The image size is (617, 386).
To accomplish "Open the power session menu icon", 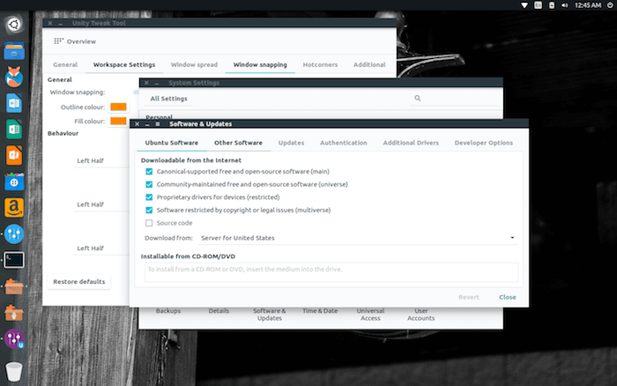I will (x=610, y=5).
